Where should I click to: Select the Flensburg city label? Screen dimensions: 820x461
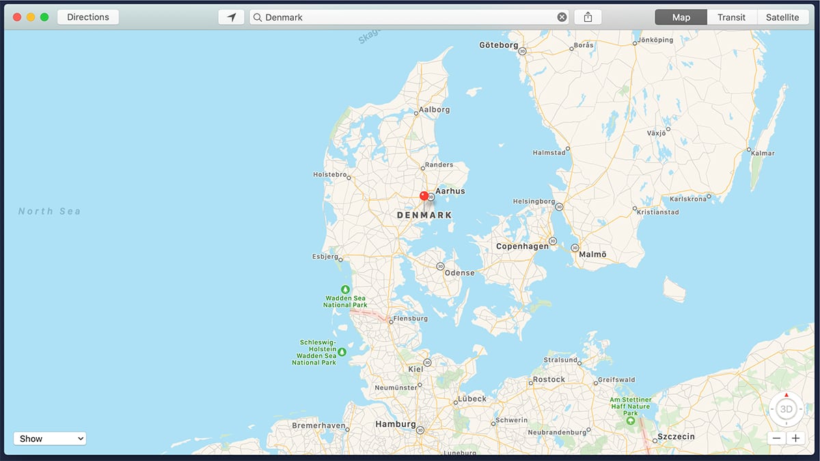[411, 319]
